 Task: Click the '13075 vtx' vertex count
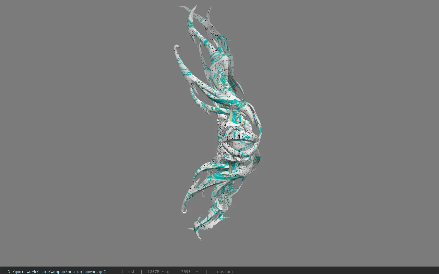tap(158, 272)
